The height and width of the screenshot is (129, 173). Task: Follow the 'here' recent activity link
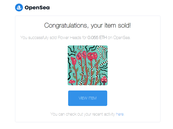120,114
